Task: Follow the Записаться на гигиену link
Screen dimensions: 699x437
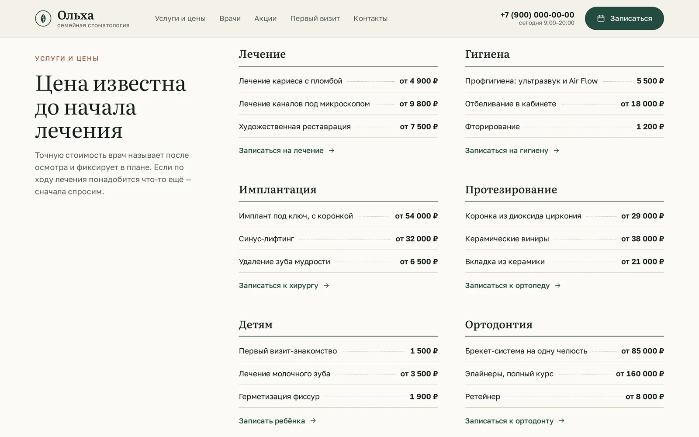Action: (506, 150)
